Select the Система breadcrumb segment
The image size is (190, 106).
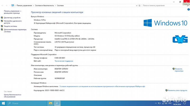click(60, 6)
